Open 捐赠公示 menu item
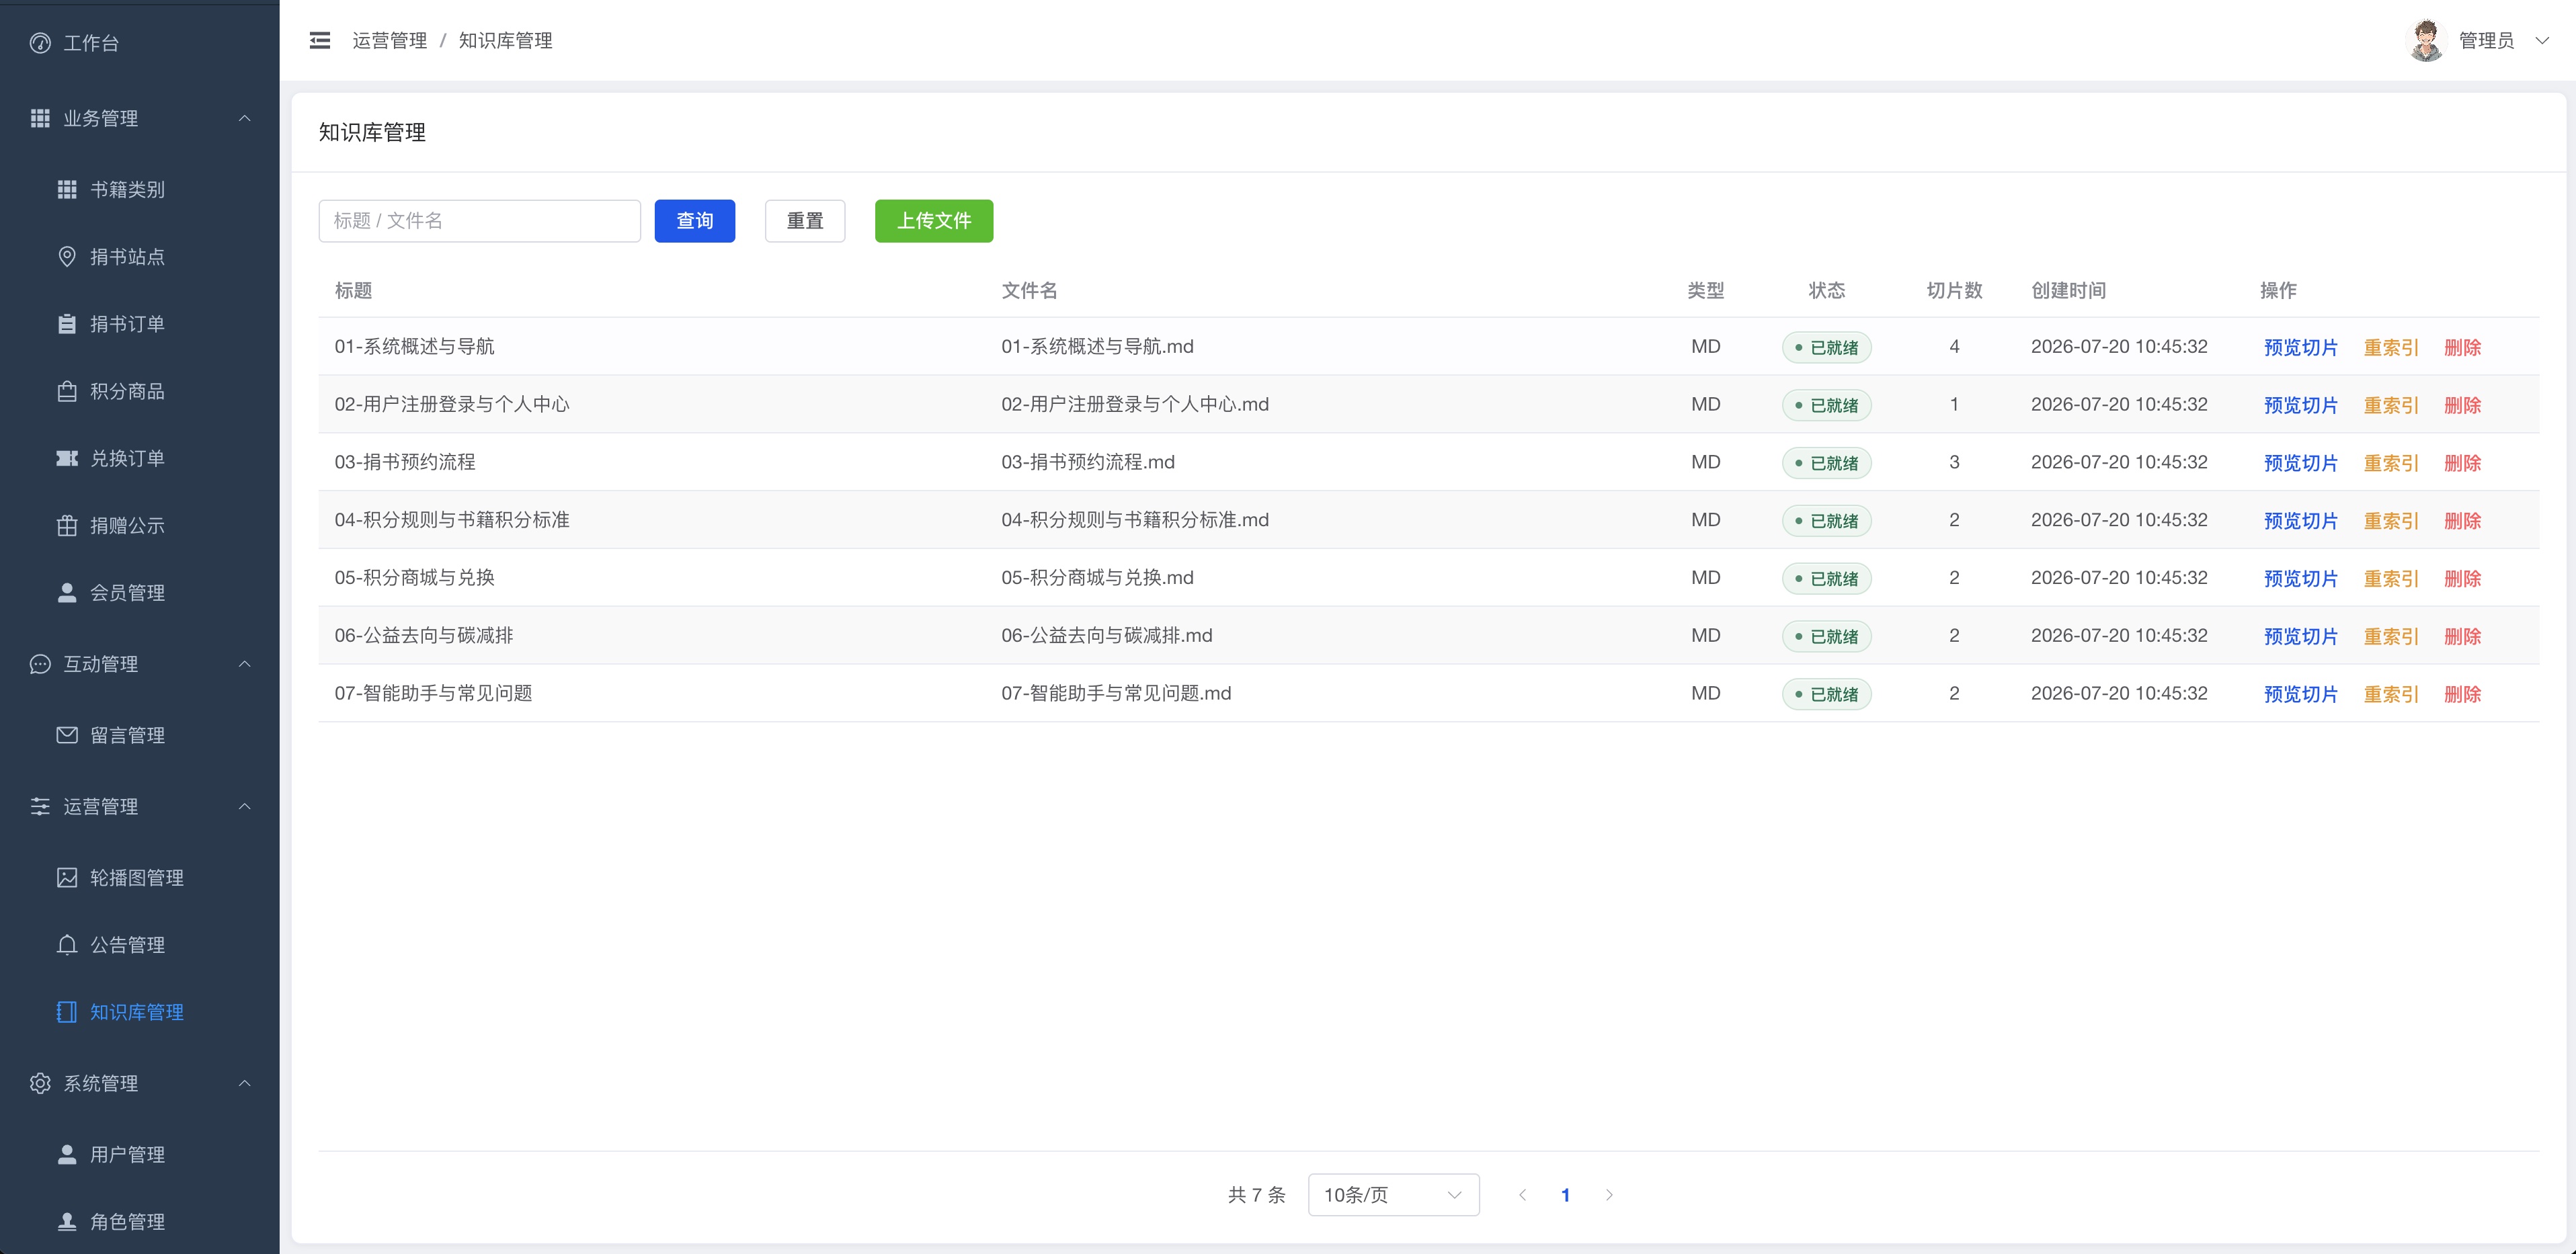Screen dimensions: 2576x1254 coord(140,525)
